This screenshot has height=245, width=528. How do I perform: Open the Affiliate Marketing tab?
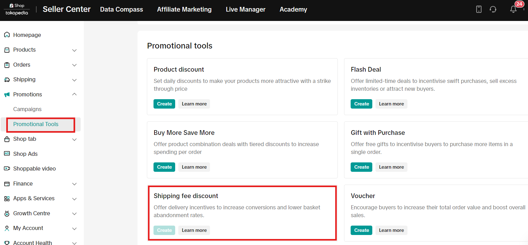click(184, 9)
